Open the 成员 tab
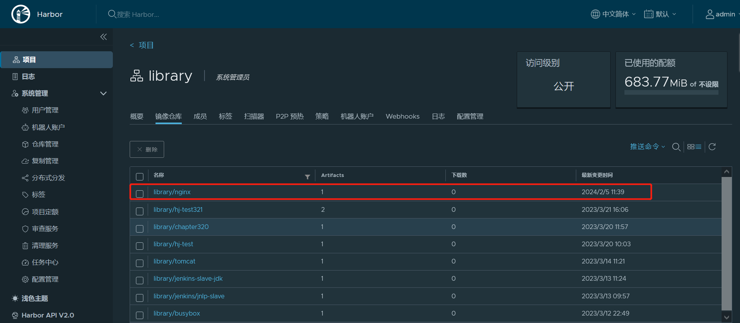Viewport: 740px width, 323px height. click(200, 116)
